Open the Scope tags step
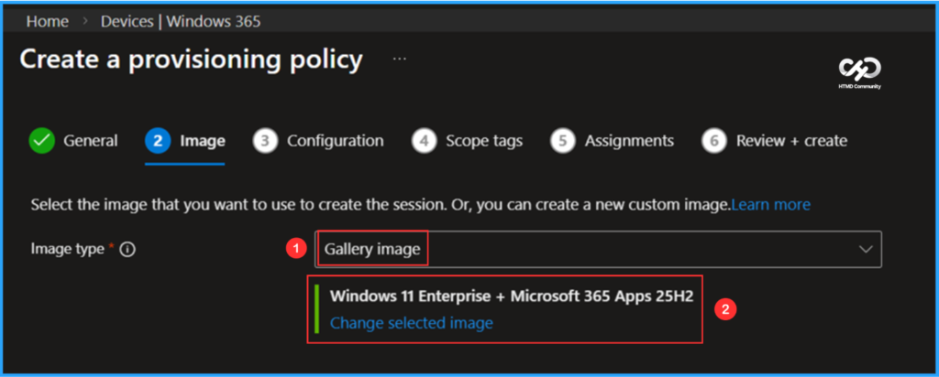This screenshot has height=377, width=939. 484,141
